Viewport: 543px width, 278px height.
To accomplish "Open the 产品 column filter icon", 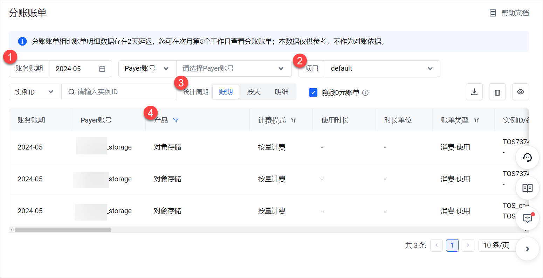I will 176,120.
